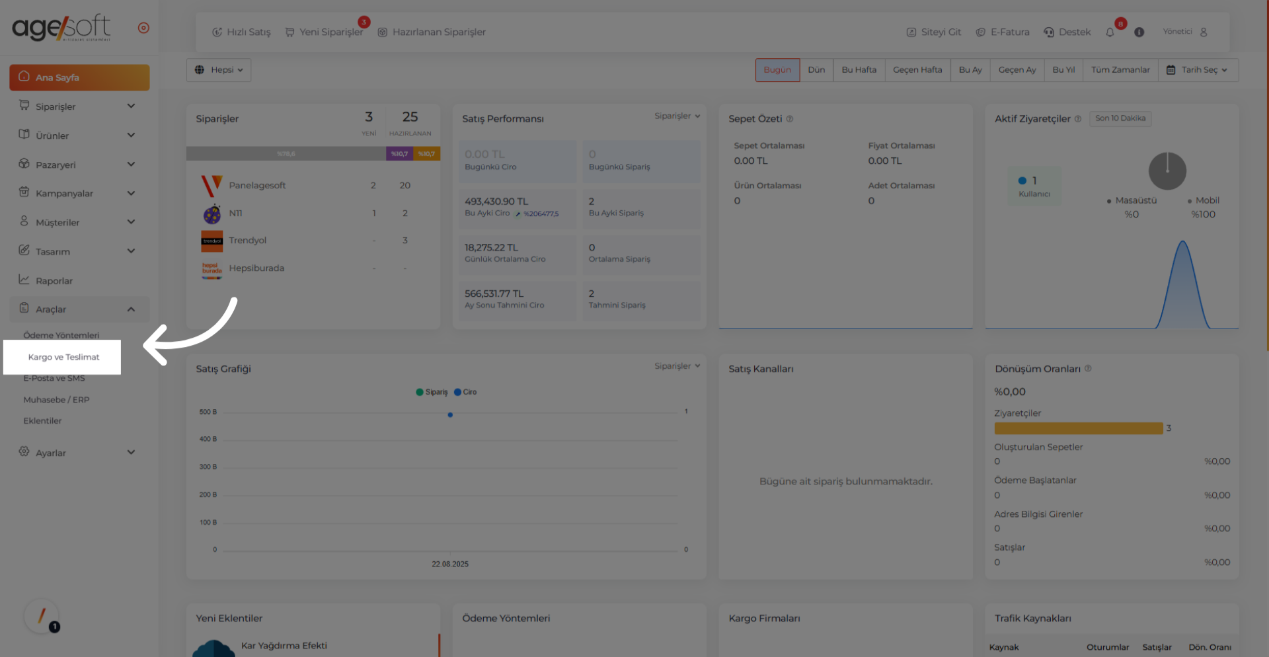Screen dimensions: 1269x657
Task: Open Eklentiler submenu item
Action: [42, 421]
